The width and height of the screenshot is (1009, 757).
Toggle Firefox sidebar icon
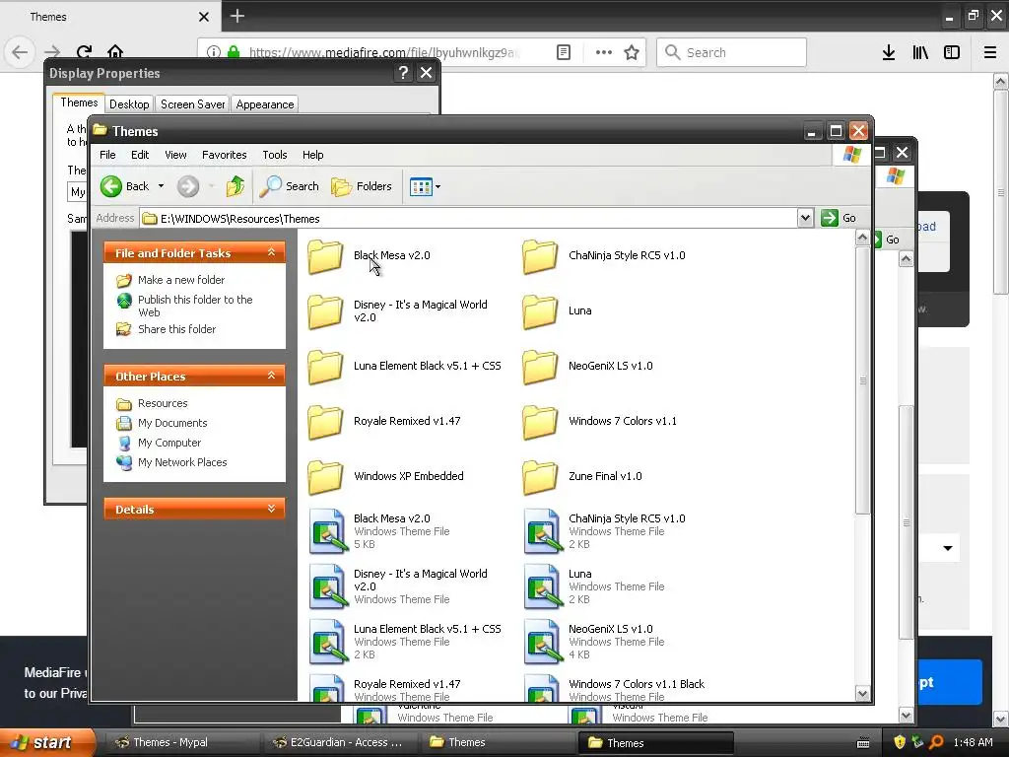[952, 53]
